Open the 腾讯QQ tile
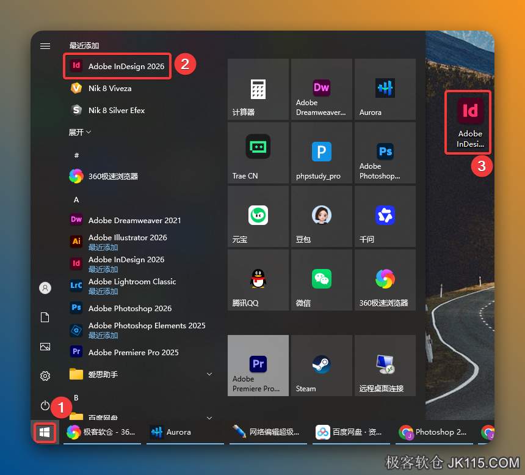Image resolution: width=525 pixels, height=475 pixels. (x=258, y=280)
